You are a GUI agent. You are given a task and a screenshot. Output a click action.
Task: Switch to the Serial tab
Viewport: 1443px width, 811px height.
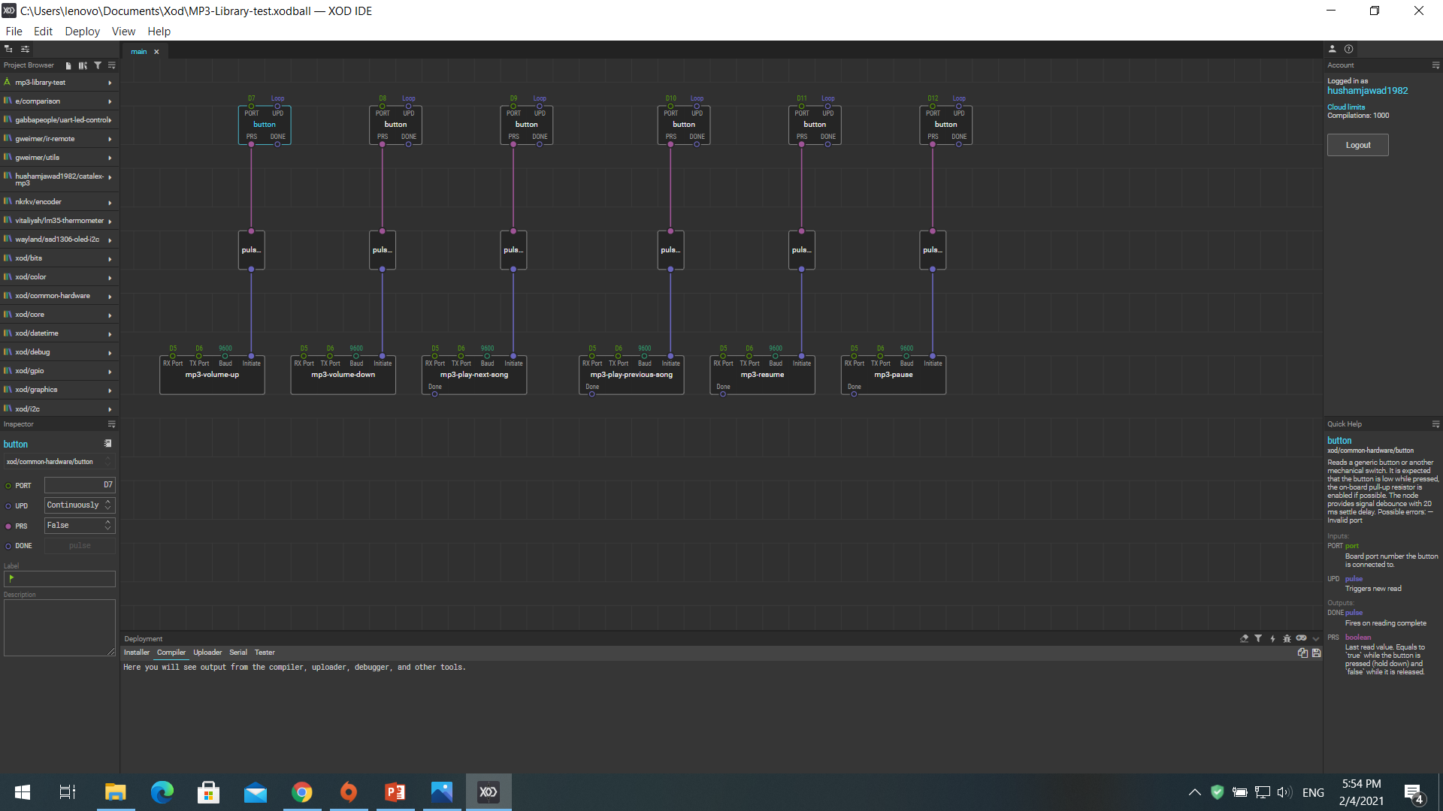237,653
